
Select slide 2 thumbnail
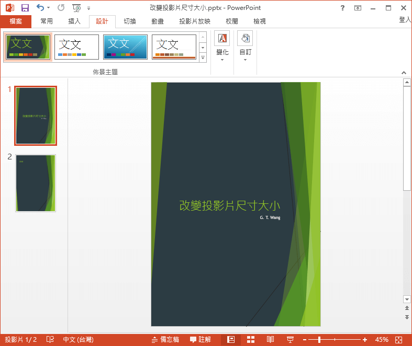coord(36,183)
